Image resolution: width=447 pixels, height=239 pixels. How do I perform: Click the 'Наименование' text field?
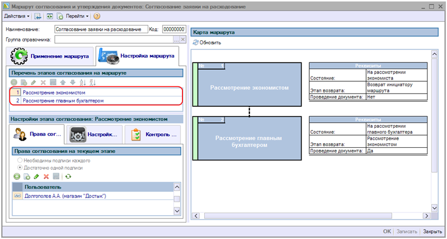tap(100, 29)
